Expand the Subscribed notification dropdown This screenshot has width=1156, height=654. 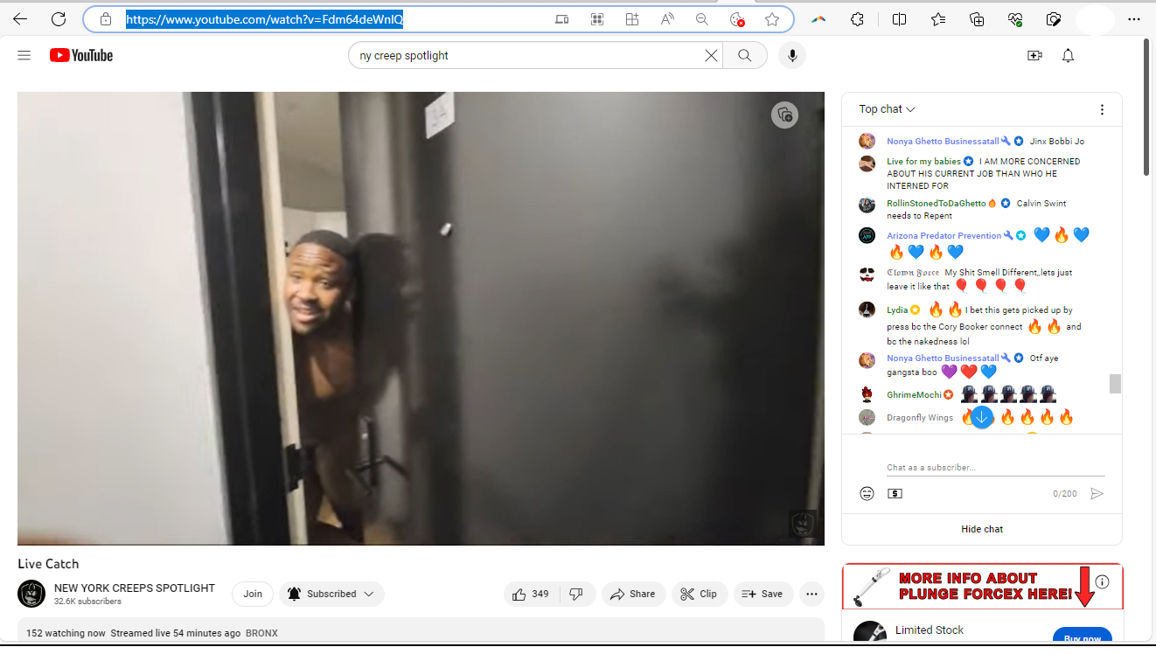331,594
